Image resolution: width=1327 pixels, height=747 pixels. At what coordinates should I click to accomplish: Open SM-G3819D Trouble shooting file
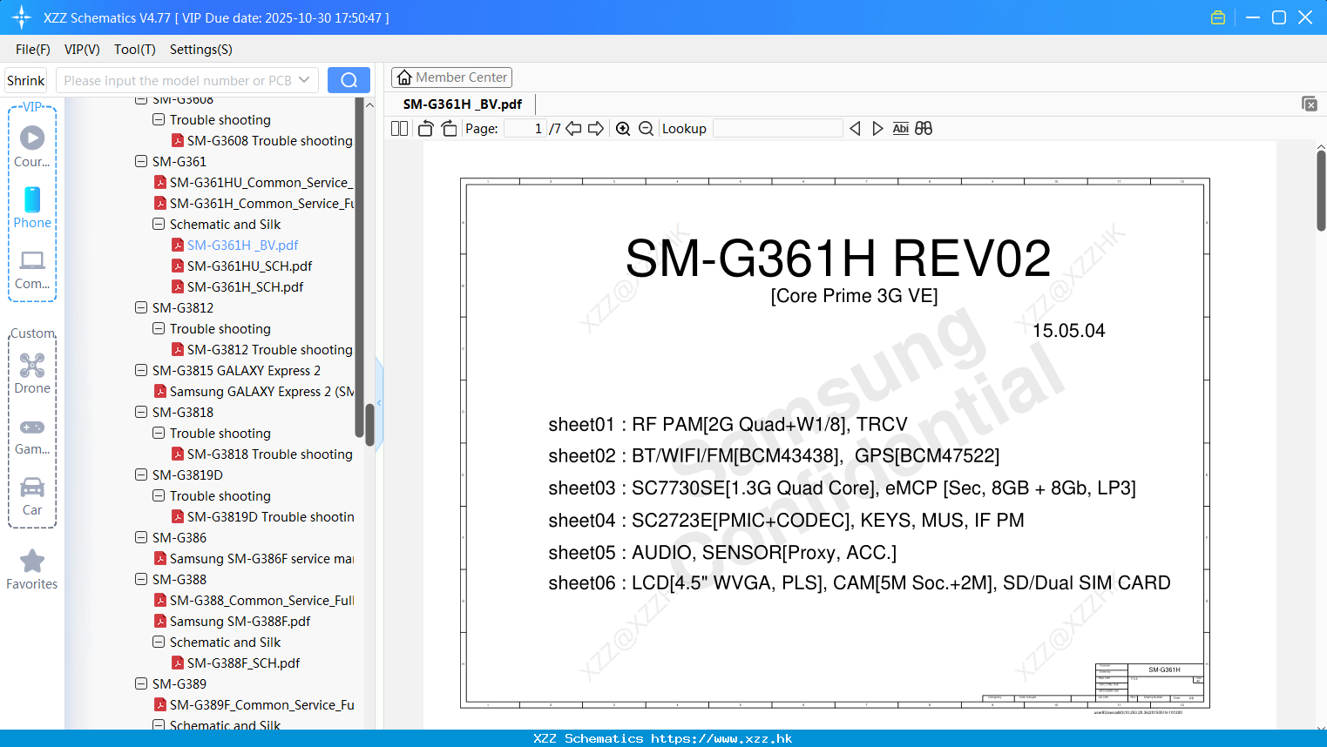(270, 516)
